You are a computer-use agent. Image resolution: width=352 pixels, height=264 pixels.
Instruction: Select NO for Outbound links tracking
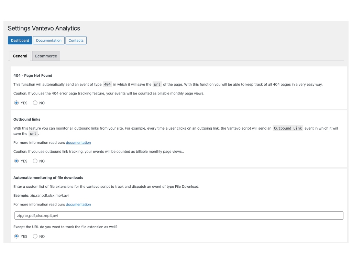click(35, 161)
